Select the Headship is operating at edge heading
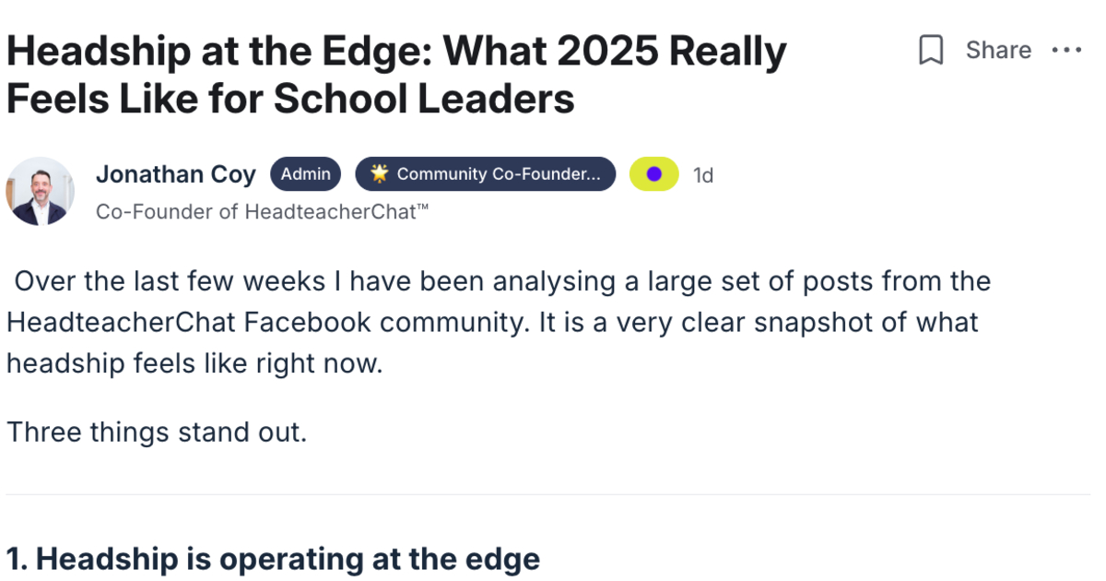The image size is (1106, 581). pyautogui.click(x=273, y=559)
